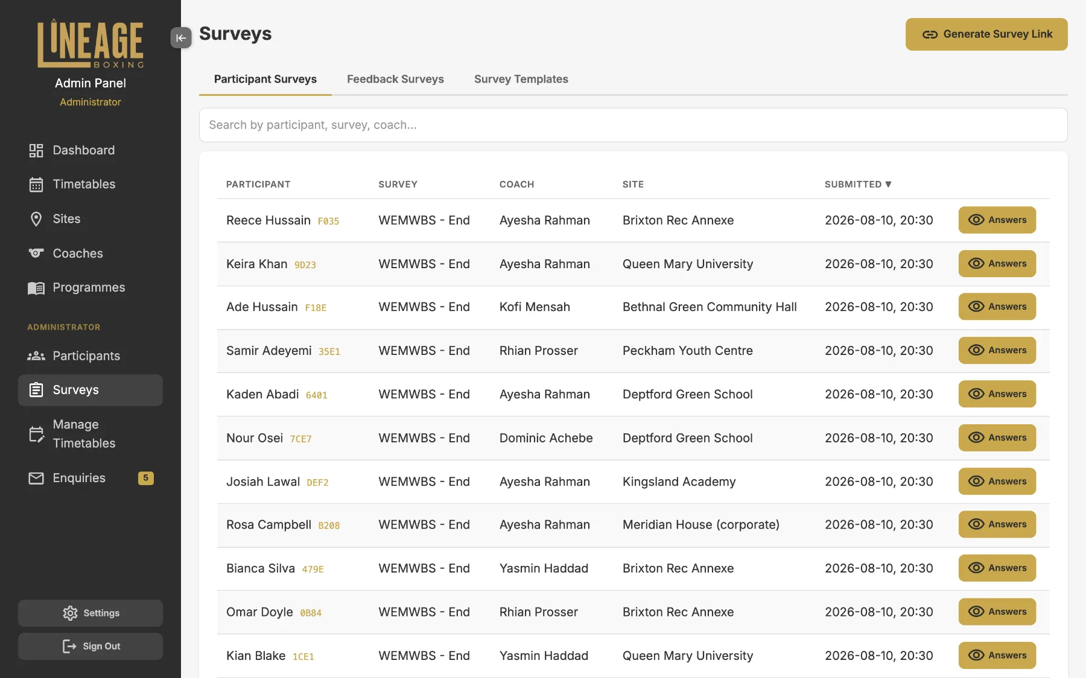Open Manage Timetables
The height and width of the screenshot is (678, 1086).
click(x=91, y=434)
